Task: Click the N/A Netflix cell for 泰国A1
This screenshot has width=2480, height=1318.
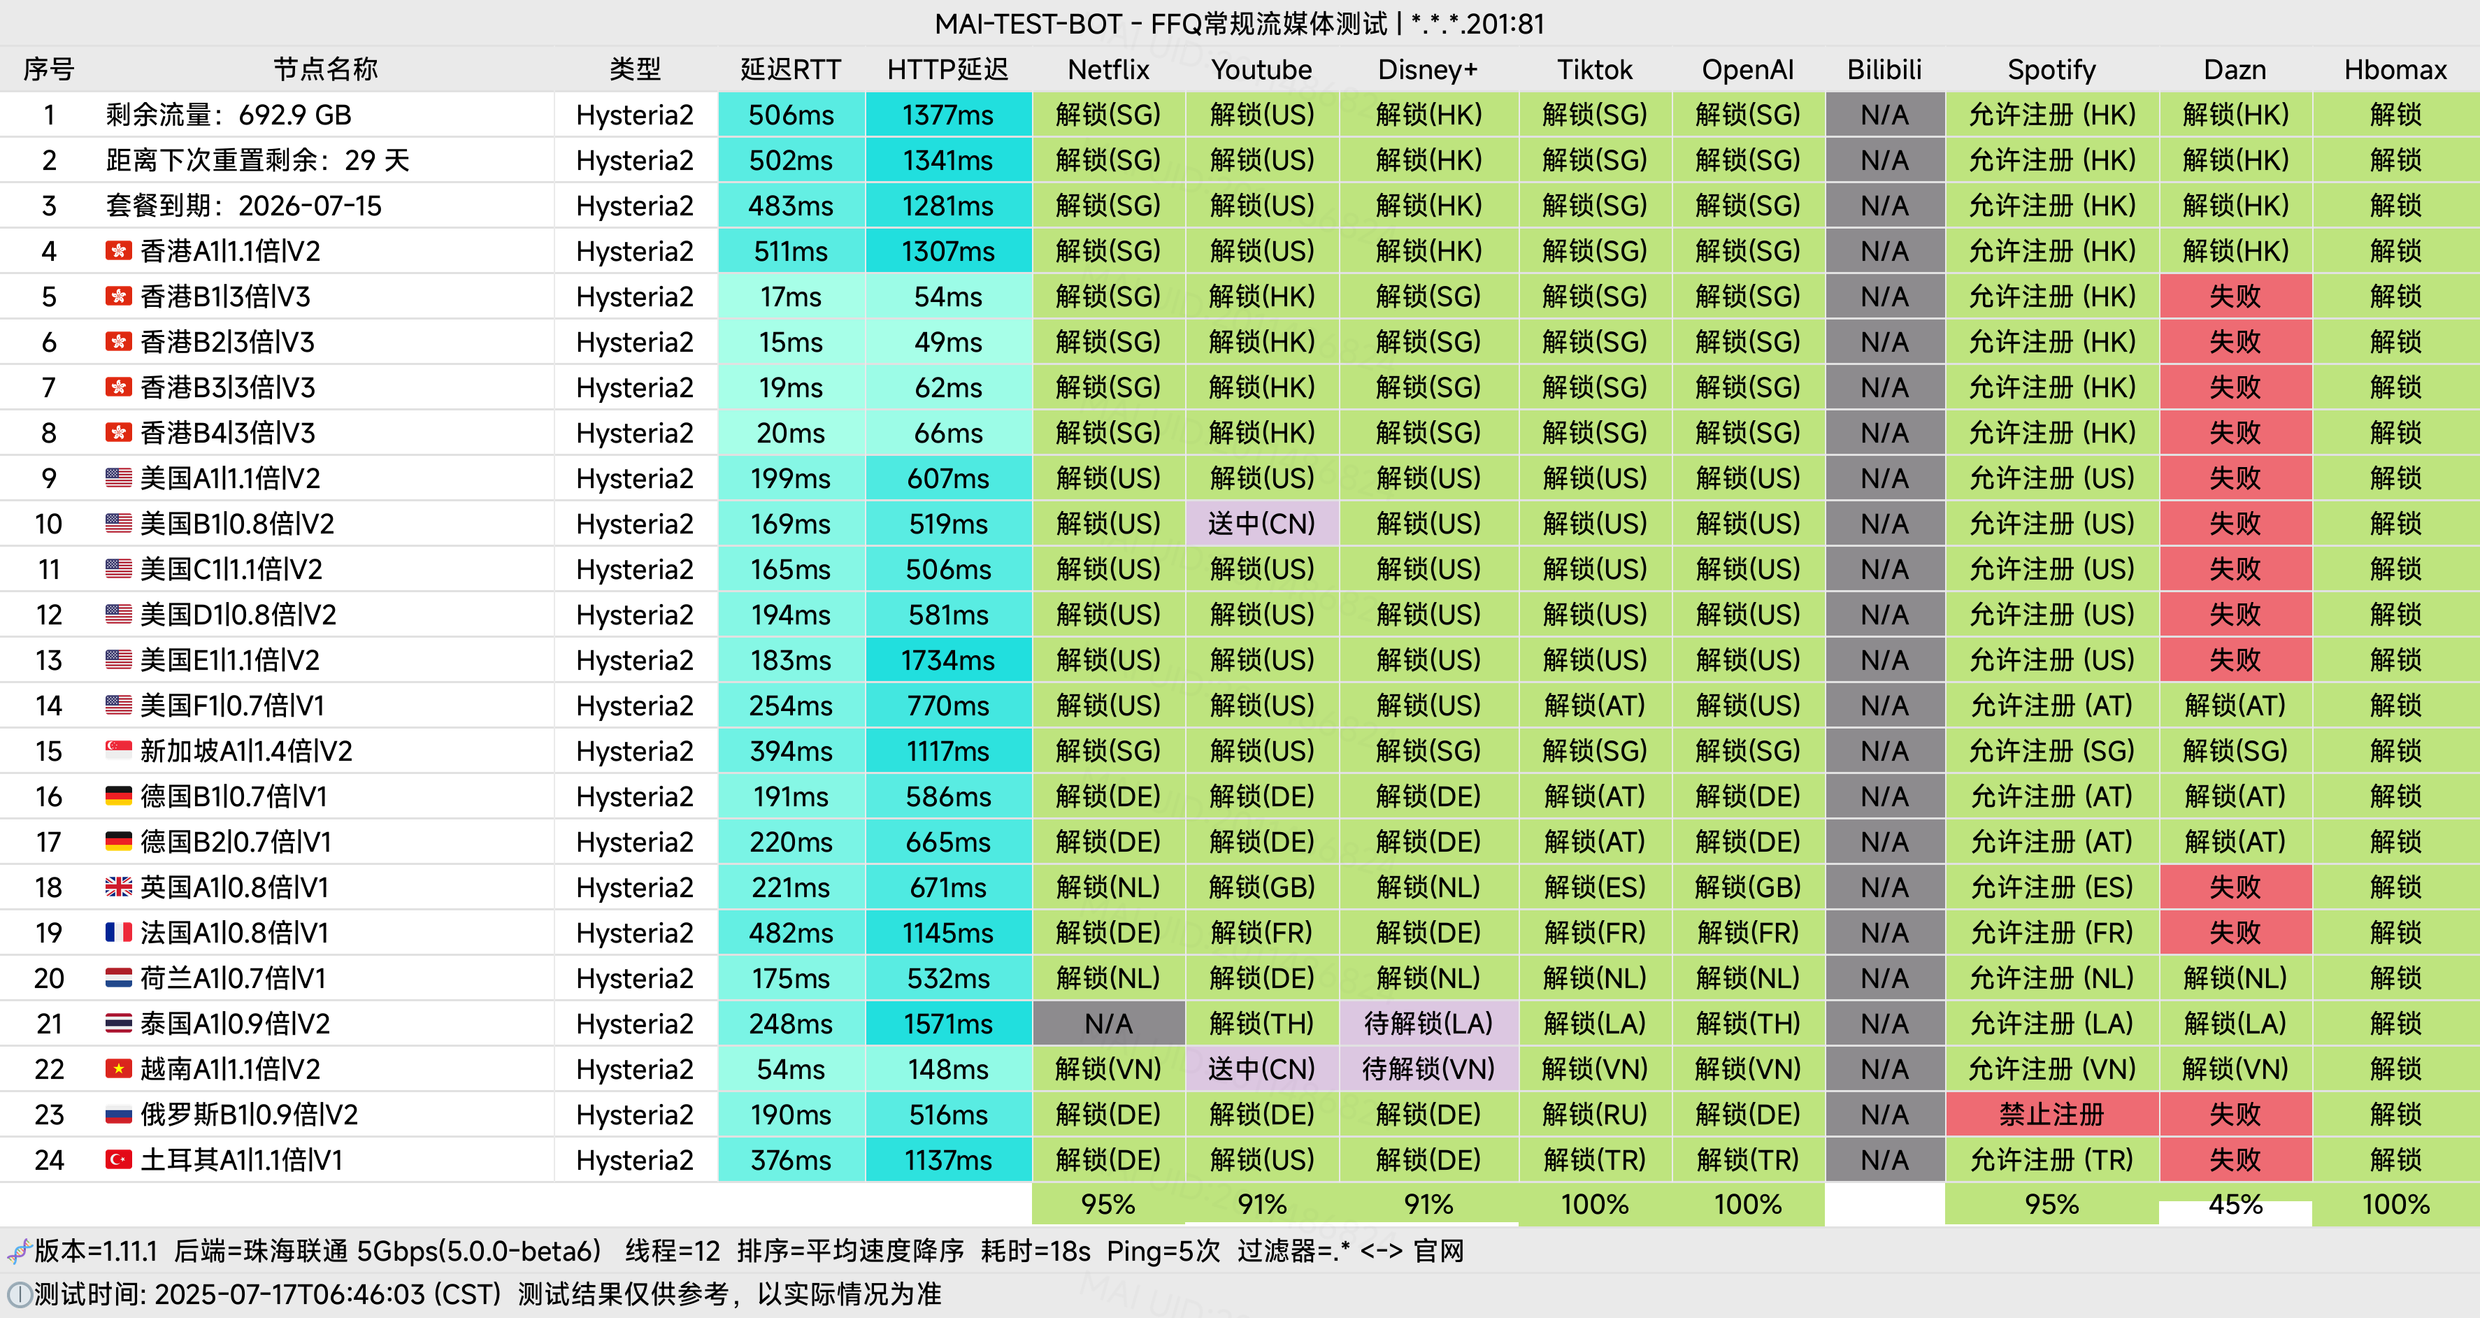Action: [x=1108, y=1024]
